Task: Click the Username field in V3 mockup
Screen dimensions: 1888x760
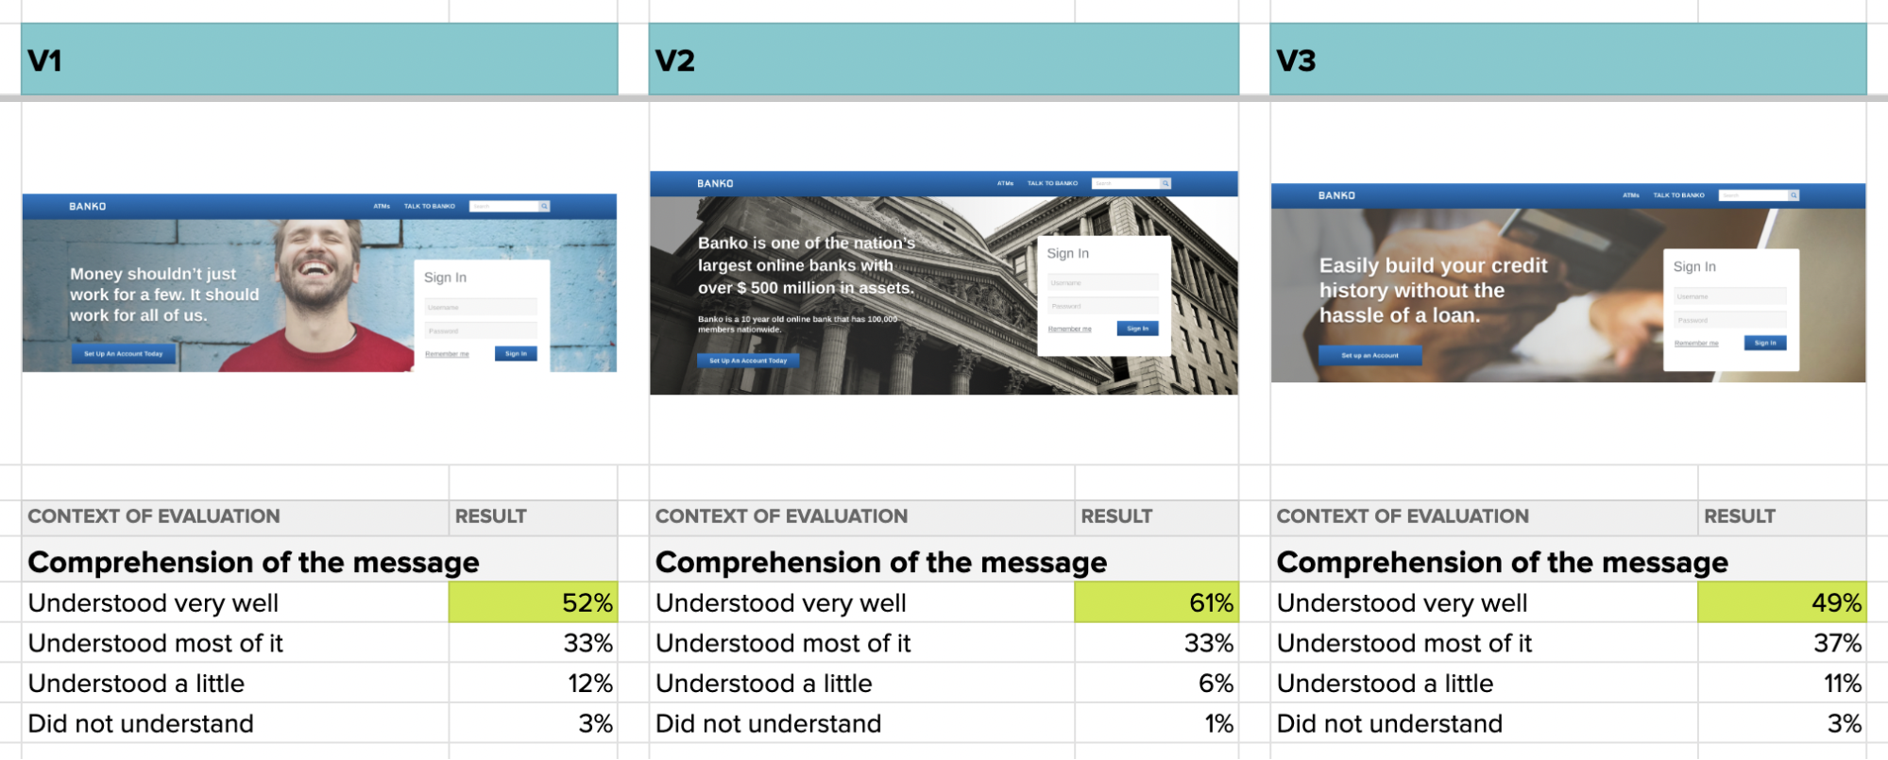Action: (1729, 296)
